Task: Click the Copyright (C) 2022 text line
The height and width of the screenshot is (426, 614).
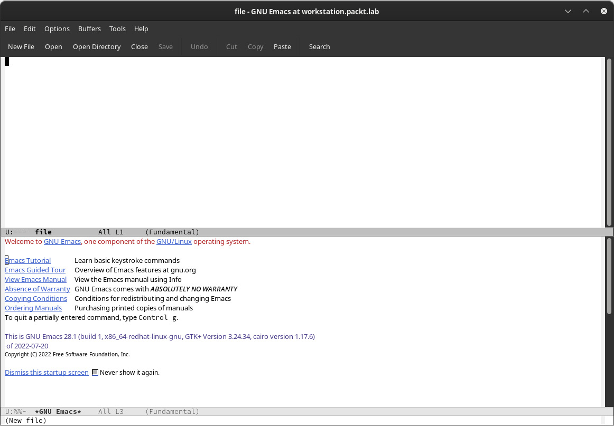Action: [67, 354]
